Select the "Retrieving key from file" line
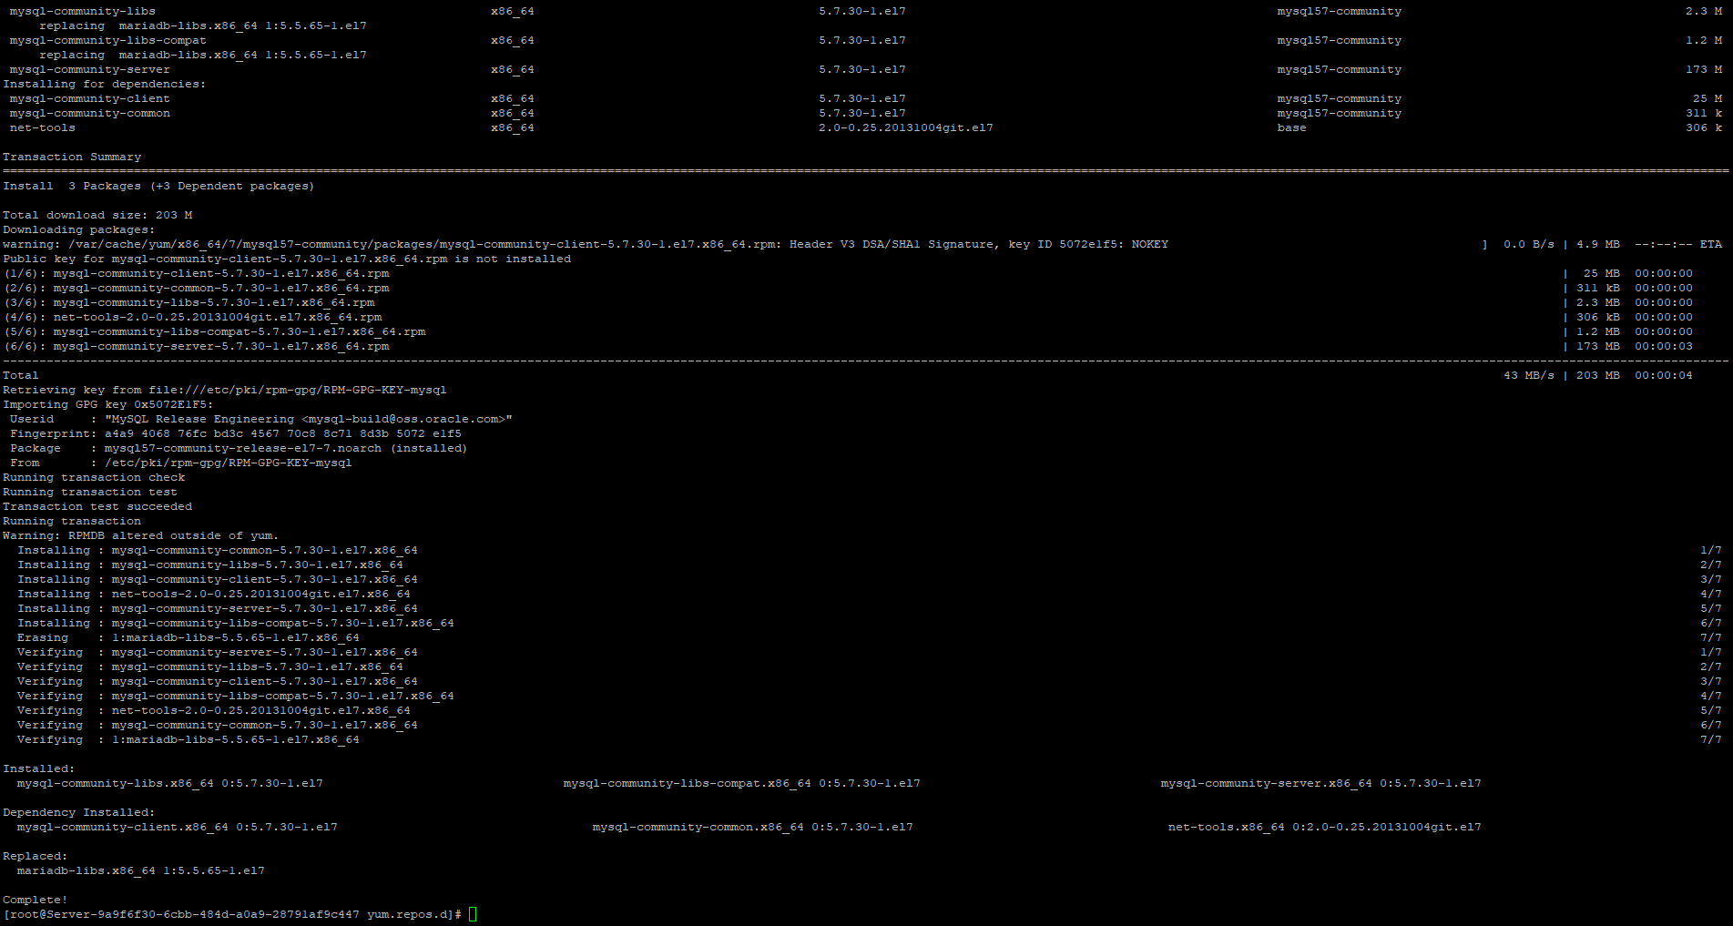1733x926 pixels. (x=225, y=390)
